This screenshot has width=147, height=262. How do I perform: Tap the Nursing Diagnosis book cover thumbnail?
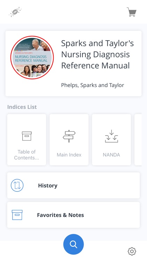pyautogui.click(x=32, y=57)
